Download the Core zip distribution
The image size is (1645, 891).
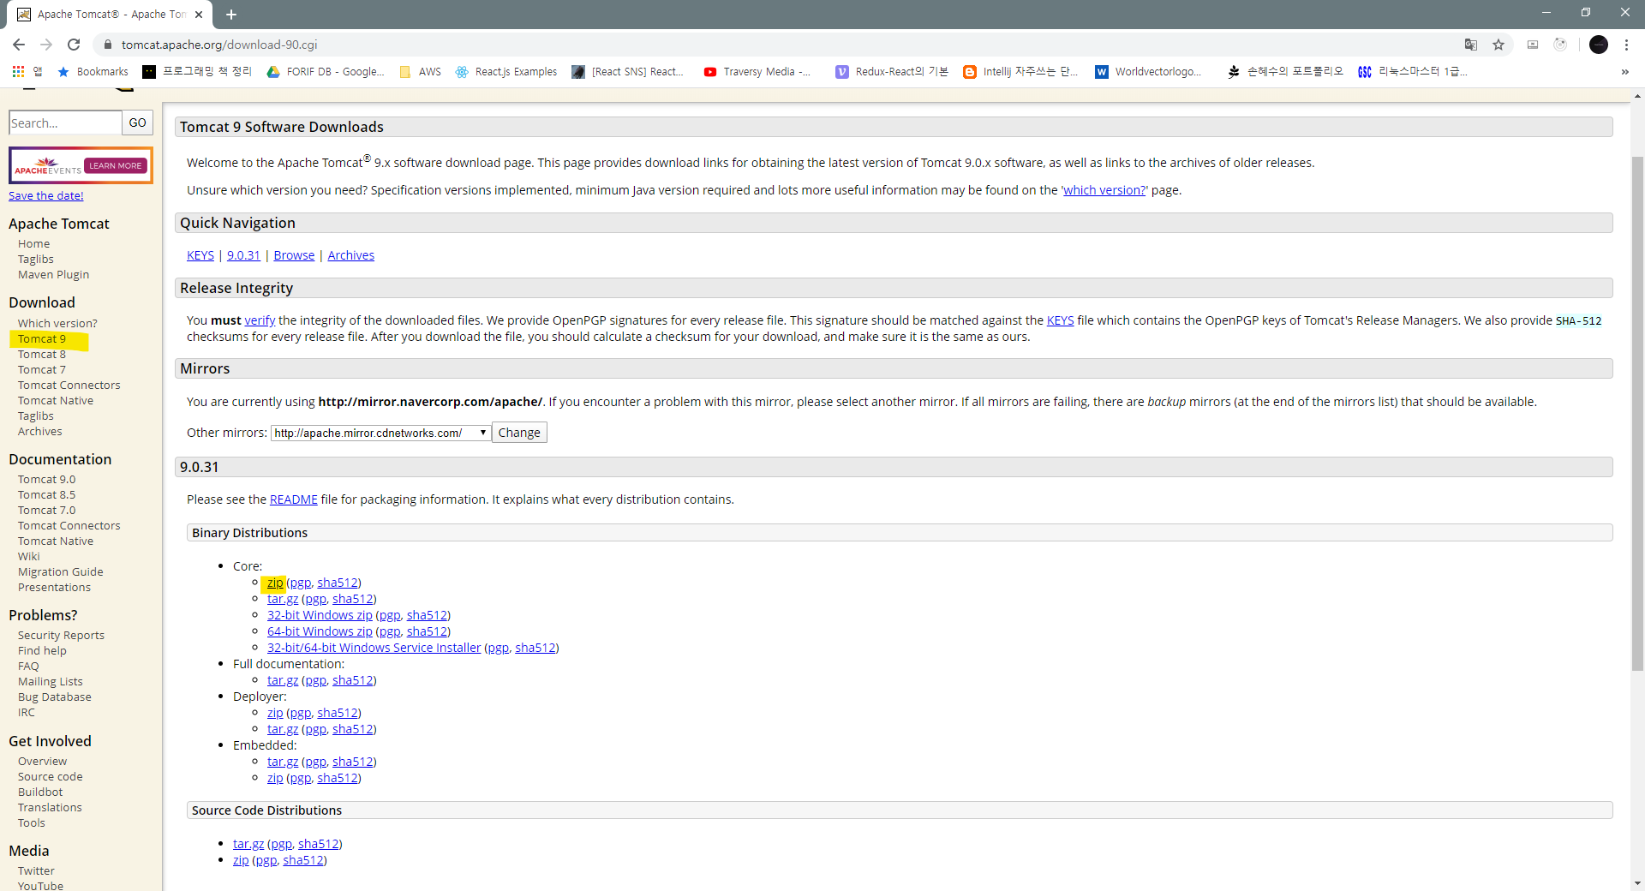click(275, 583)
